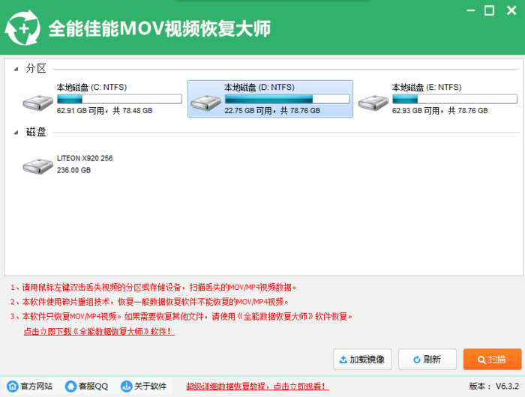The width and height of the screenshot is (525, 397).
Task: Maximize the application window
Action: tap(490, 10)
